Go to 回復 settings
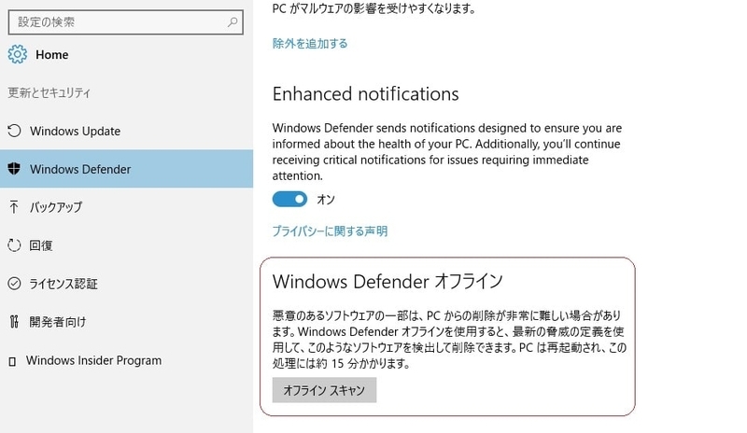This screenshot has height=433, width=747. coord(126,245)
